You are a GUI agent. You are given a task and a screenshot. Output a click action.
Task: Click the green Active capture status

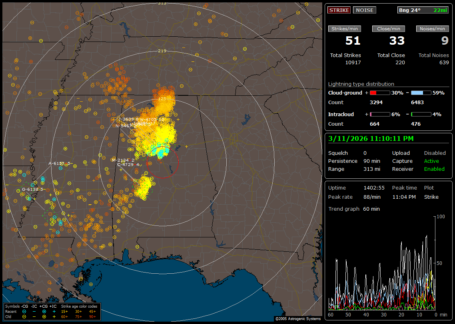(431, 161)
